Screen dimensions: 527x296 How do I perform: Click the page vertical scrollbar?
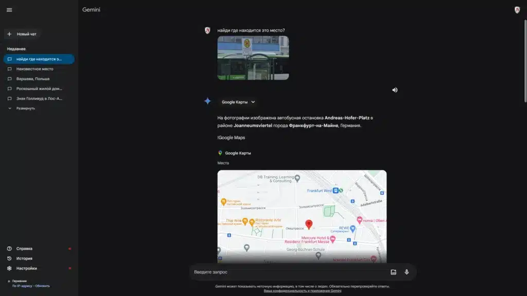[525, 61]
